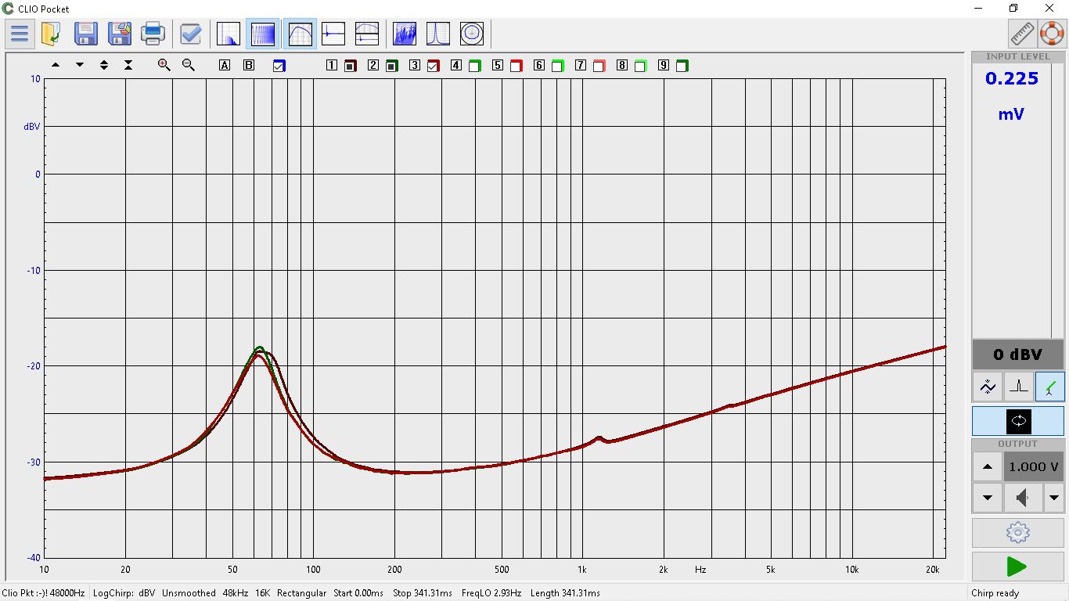
Task: Enable overlay 9 dark green checkbox
Action: click(x=682, y=66)
